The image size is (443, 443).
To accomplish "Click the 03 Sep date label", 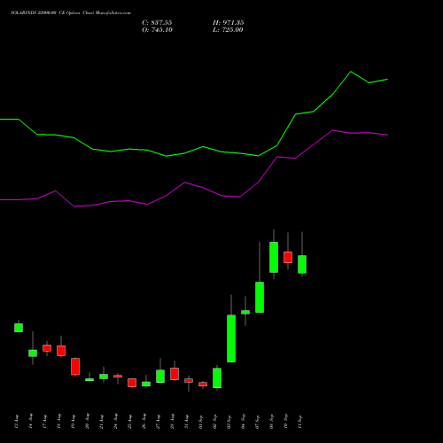I will [229, 422].
